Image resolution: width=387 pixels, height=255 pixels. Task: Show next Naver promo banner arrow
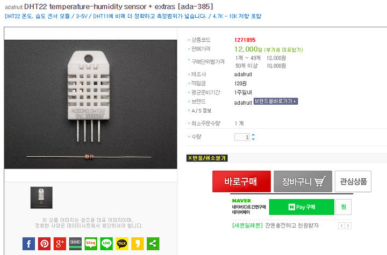[348, 225]
